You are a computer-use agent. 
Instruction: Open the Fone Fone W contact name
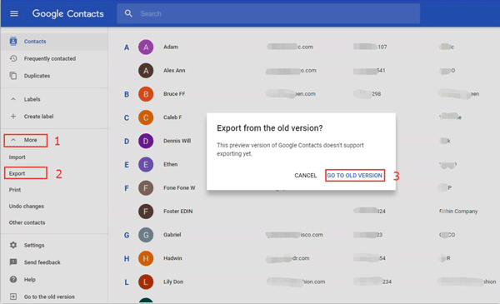179,188
